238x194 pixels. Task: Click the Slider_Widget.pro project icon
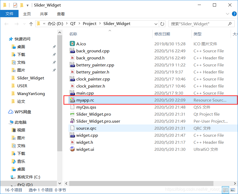pyautogui.click(x=72, y=114)
